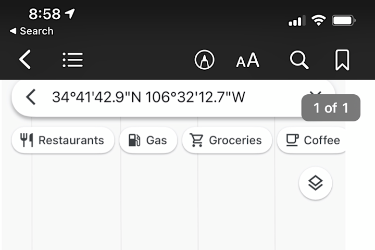
Task: Tap the battery indicator in the status bar
Action: (x=343, y=21)
